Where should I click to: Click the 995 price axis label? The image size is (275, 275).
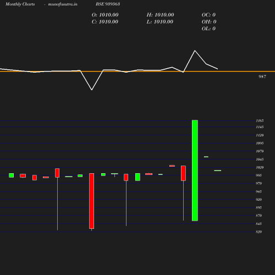[x=258, y=175]
